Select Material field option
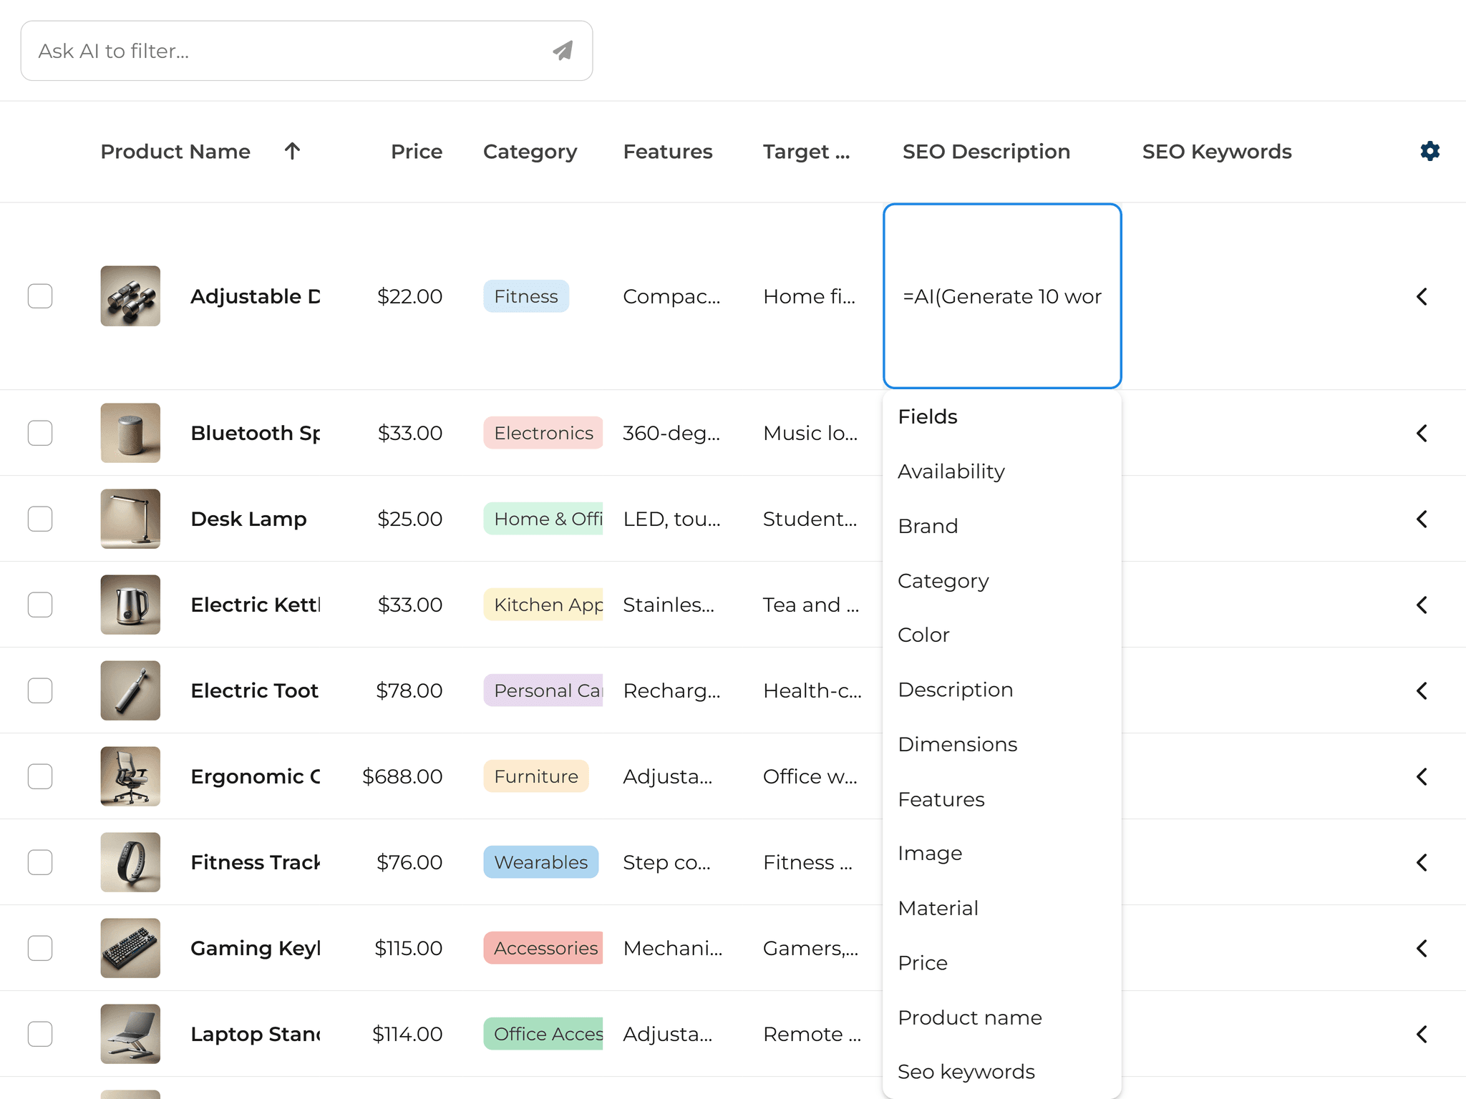 [x=938, y=908]
